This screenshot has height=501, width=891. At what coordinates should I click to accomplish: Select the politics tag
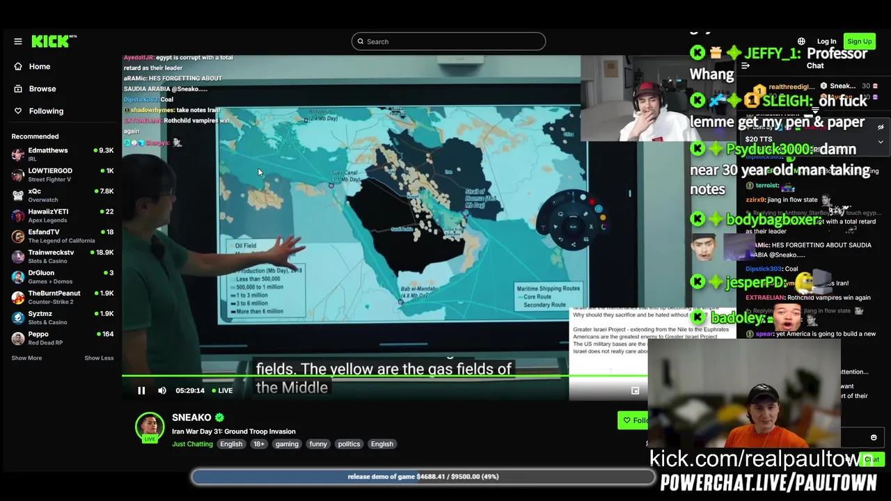click(x=349, y=444)
